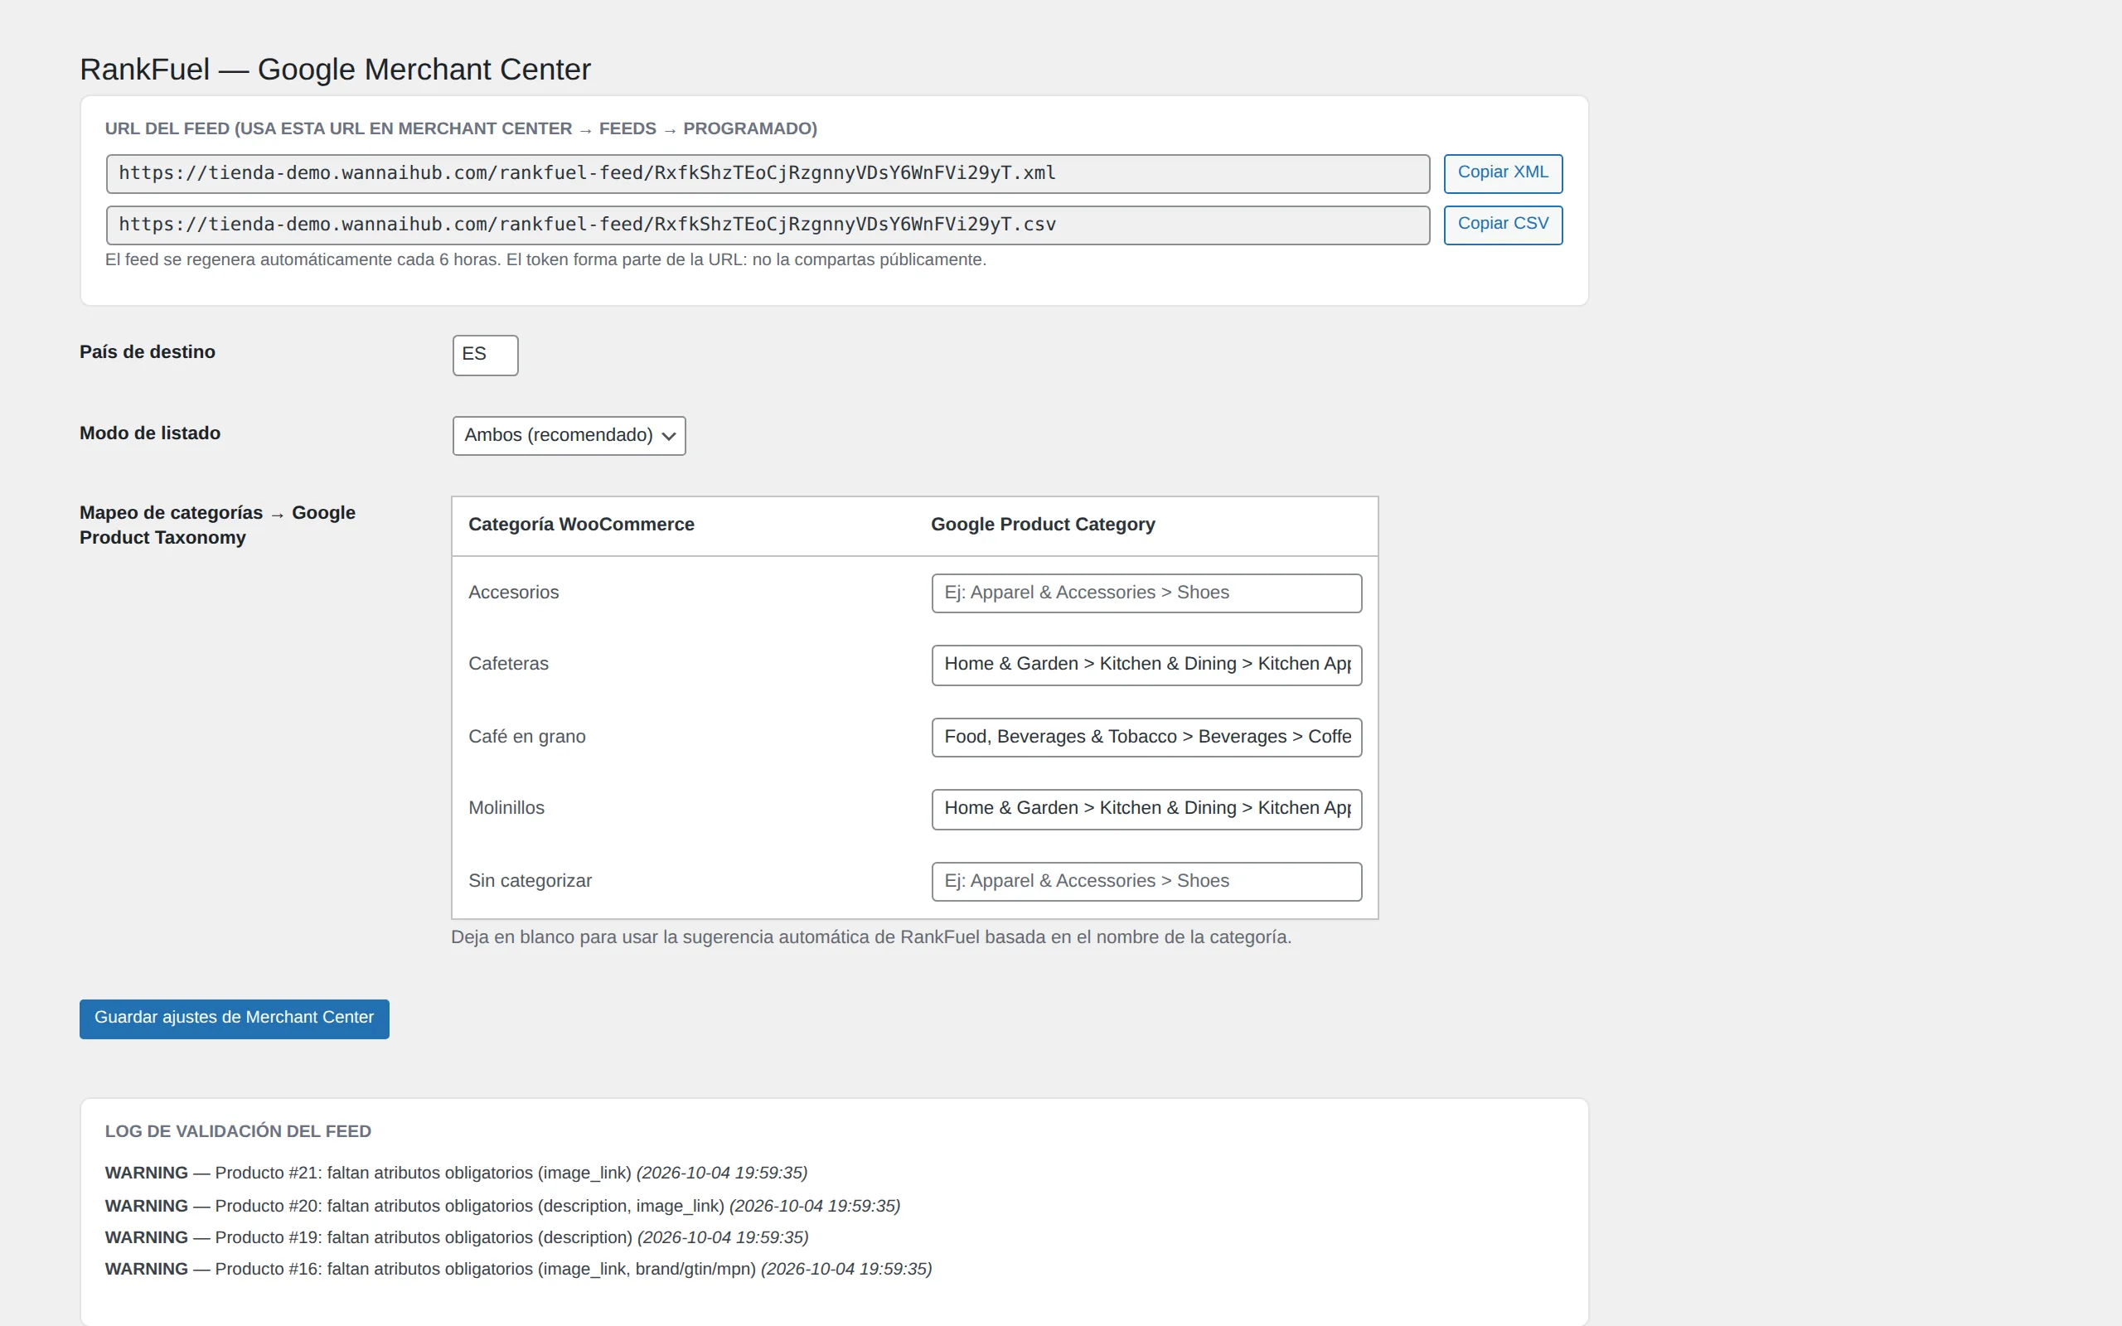Screen dimensions: 2122x1326
Task: Click the 'Modo de listado' label
Action: 150,433
